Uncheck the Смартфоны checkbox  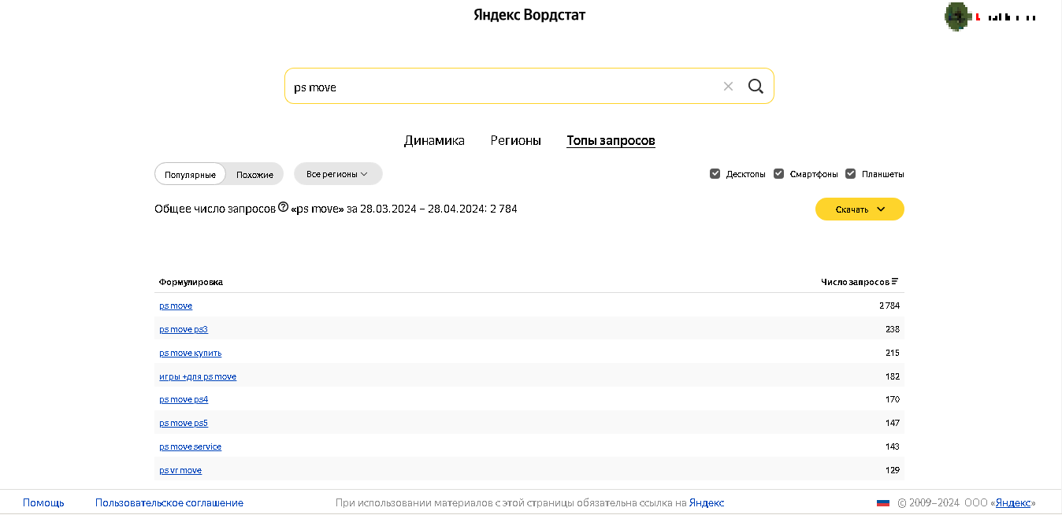click(779, 174)
